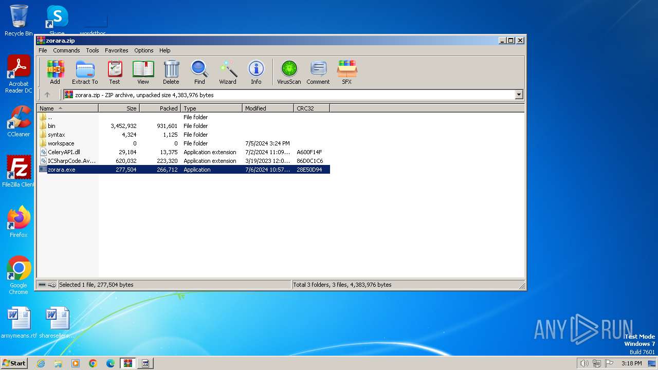Viewport: 658px width, 370px height.
Task: Click status text 'Selected 1 file, 277,504 bytes'
Action: [x=96, y=285]
